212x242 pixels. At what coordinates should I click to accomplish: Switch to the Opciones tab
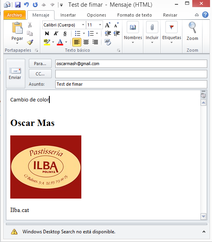pos(96,15)
